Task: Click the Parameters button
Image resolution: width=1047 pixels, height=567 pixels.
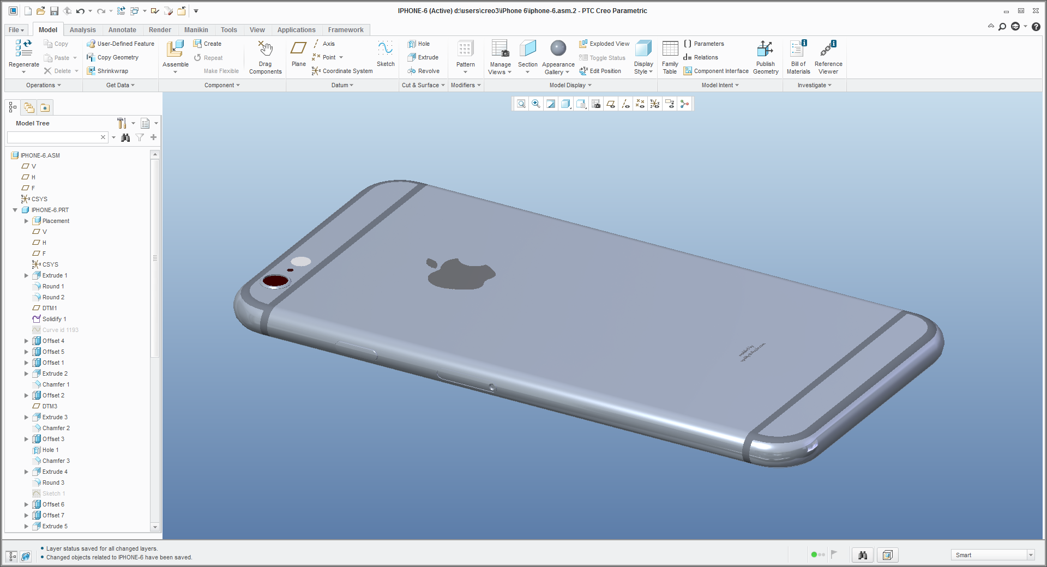Action: point(706,44)
